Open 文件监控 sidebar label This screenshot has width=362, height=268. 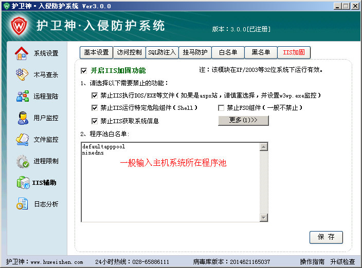tap(46, 140)
